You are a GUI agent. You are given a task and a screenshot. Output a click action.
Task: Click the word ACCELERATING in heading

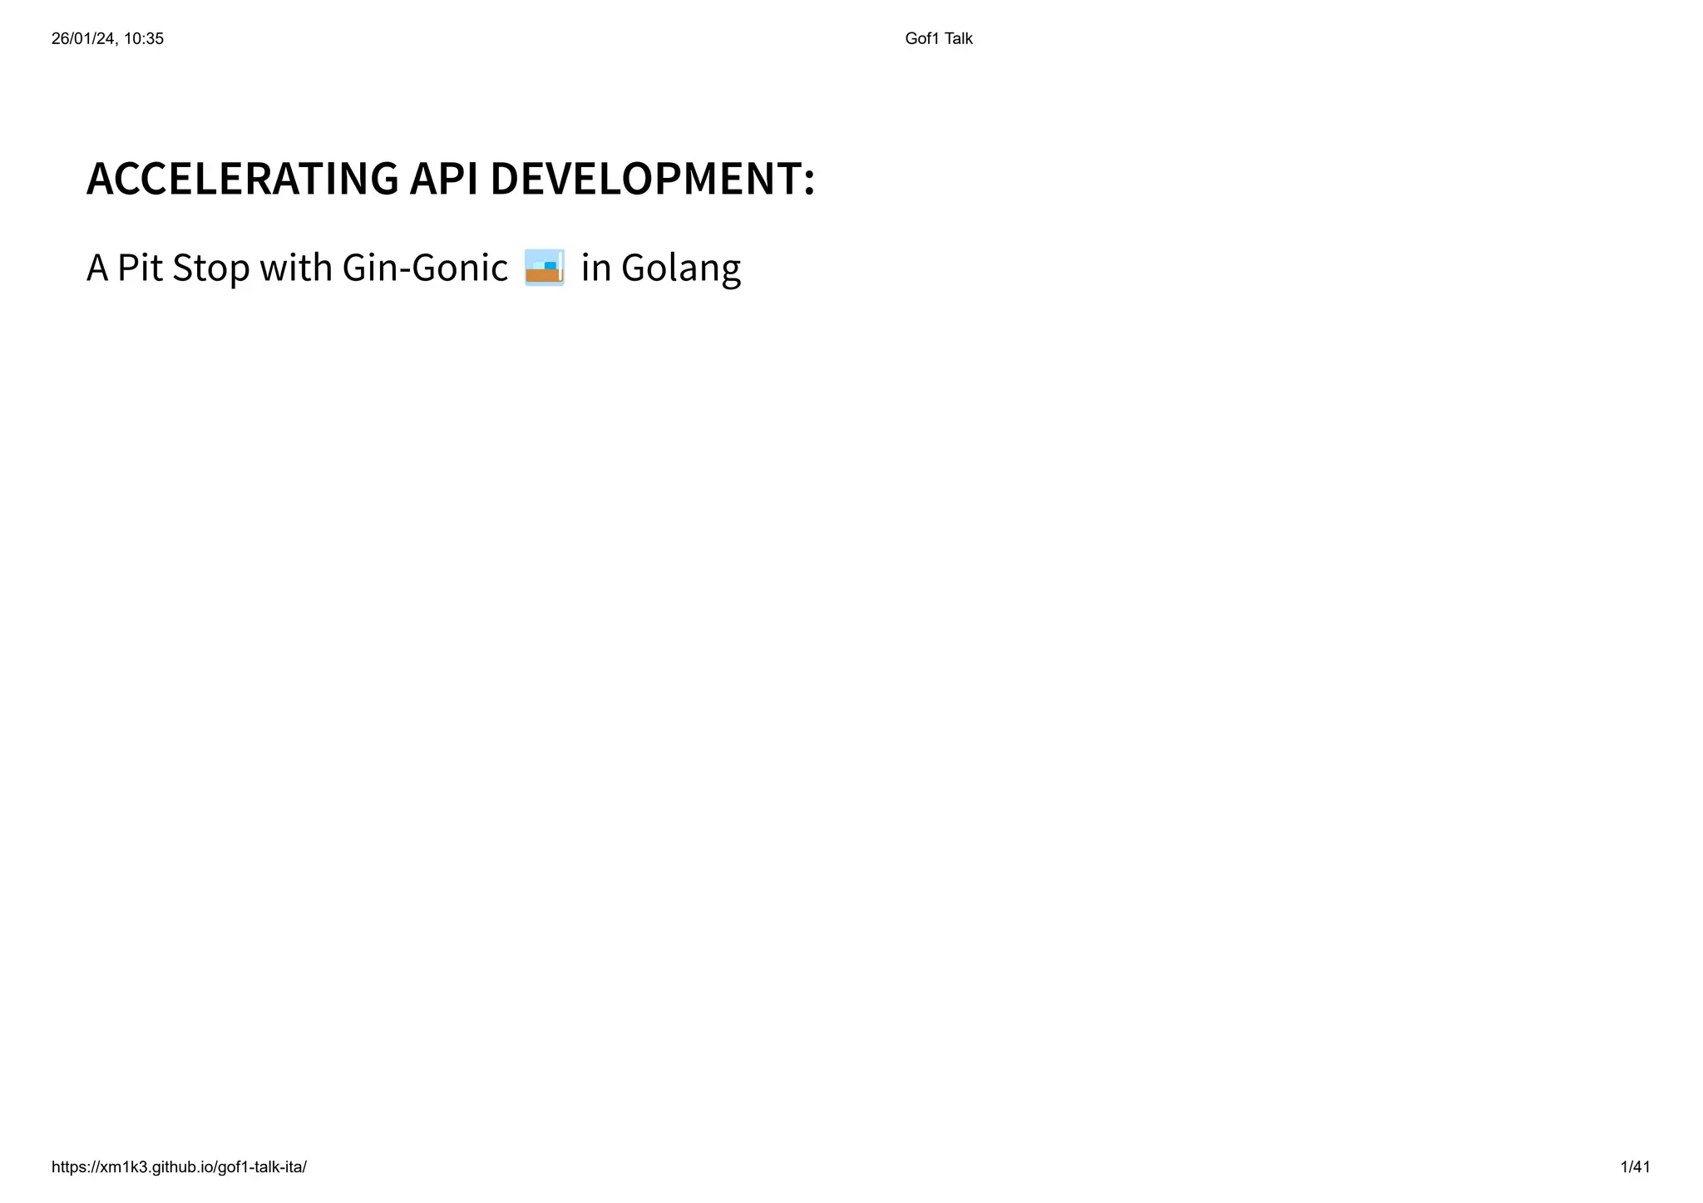point(242,179)
